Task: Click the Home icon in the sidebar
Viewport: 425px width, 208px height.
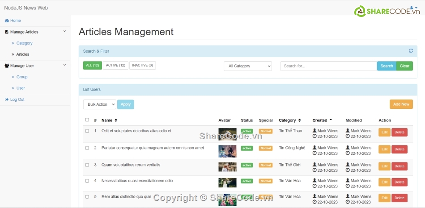Action: click(7, 21)
